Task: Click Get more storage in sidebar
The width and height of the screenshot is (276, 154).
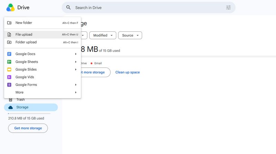Action: pos(28,128)
